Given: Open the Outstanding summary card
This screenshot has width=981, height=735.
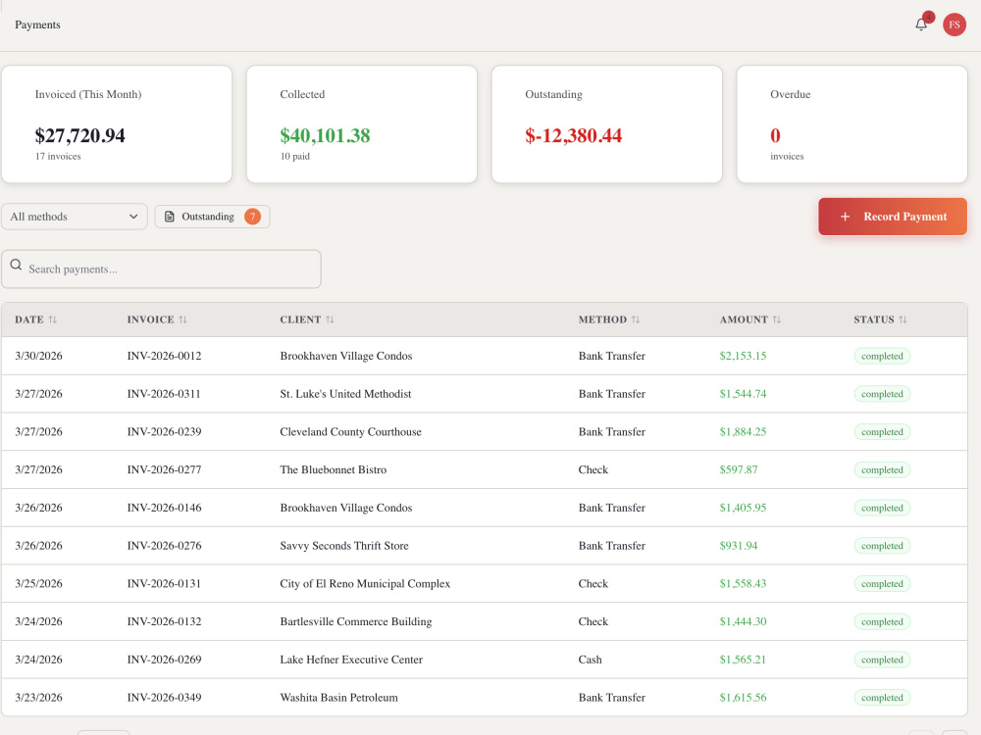Looking at the screenshot, I should pyautogui.click(x=607, y=124).
